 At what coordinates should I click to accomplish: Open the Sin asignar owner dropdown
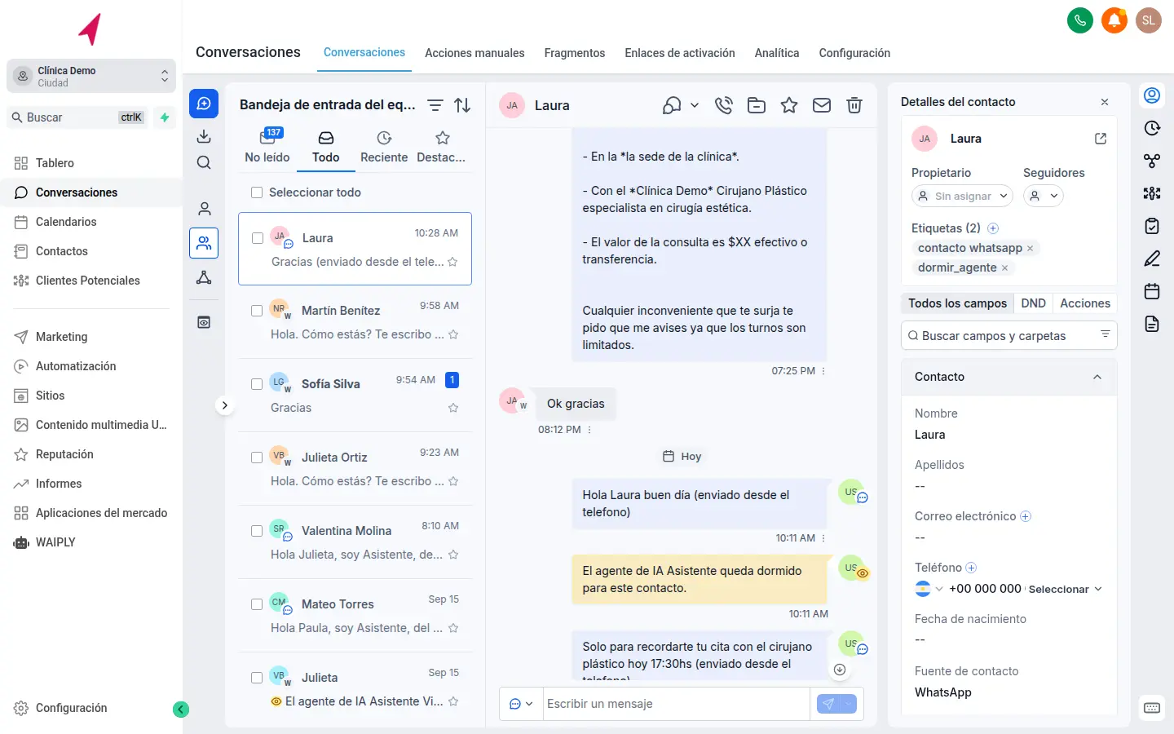pyautogui.click(x=962, y=196)
